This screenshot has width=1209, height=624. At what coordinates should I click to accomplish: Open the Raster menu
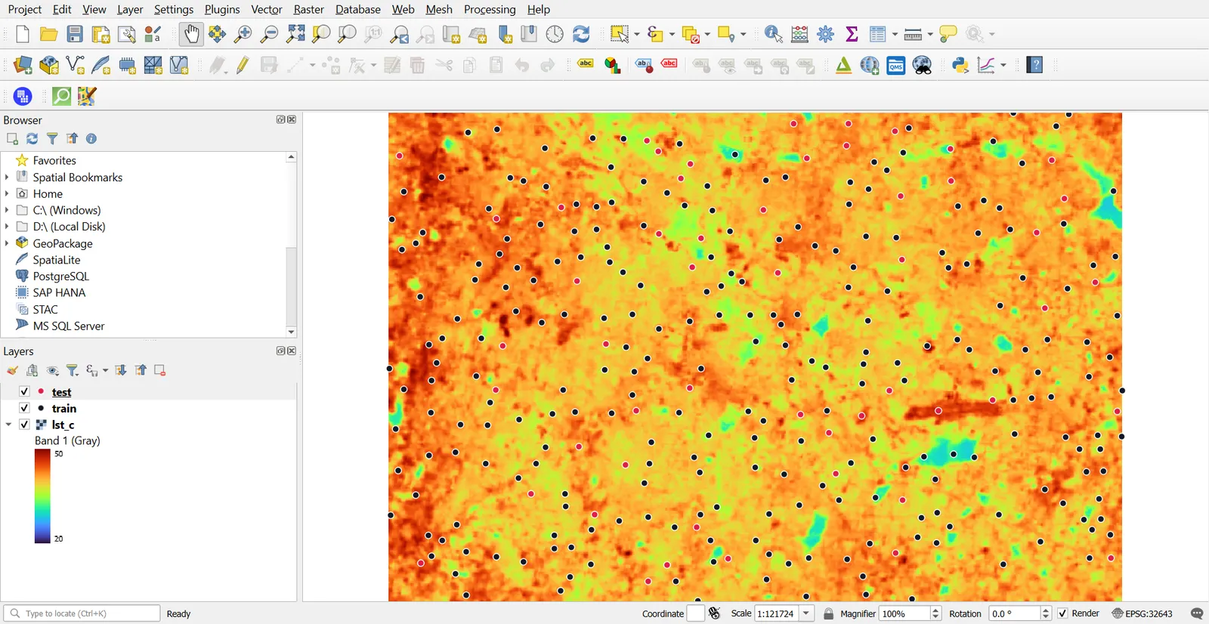pos(308,9)
